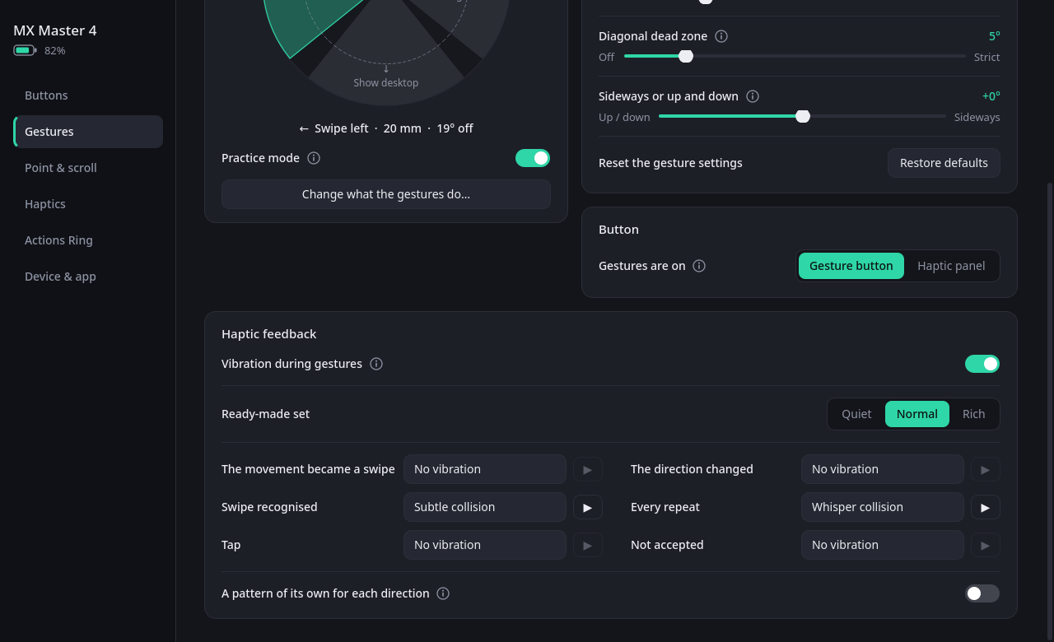Screen dimensions: 1054x642
Task: Click info icon beside Vibration during gestures
Action: coord(376,364)
